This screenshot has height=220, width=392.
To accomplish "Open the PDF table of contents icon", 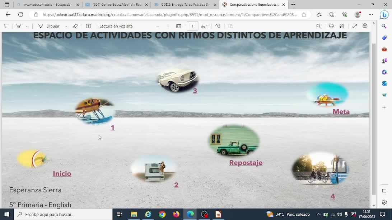I will (6, 26).
